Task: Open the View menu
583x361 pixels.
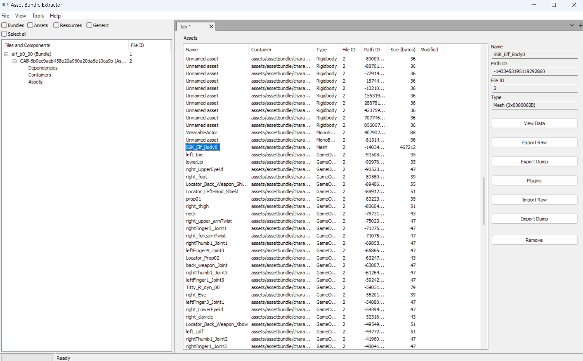Action: (20, 16)
